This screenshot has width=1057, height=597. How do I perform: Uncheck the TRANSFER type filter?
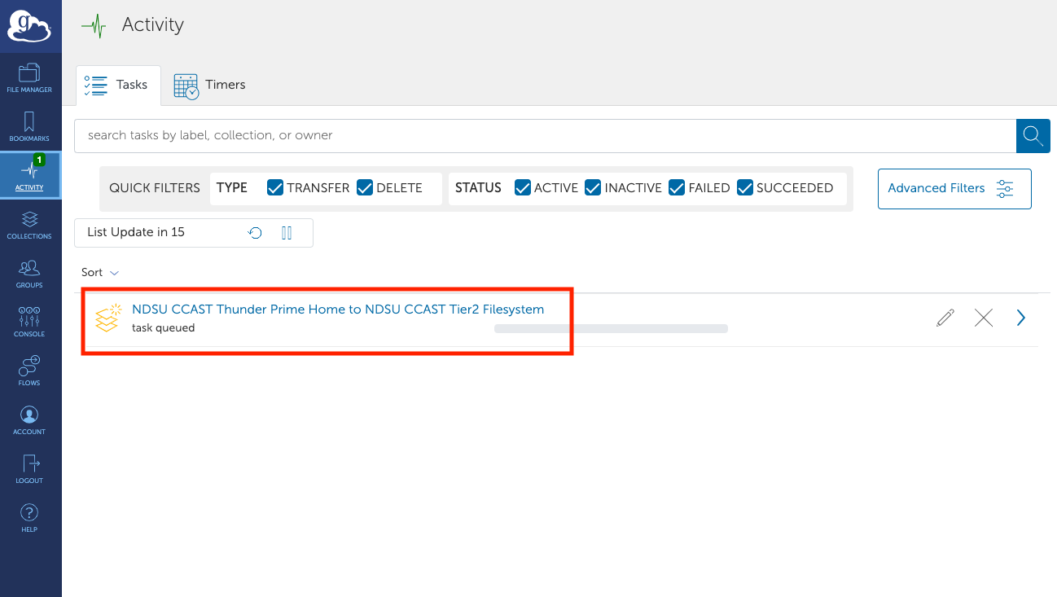275,188
